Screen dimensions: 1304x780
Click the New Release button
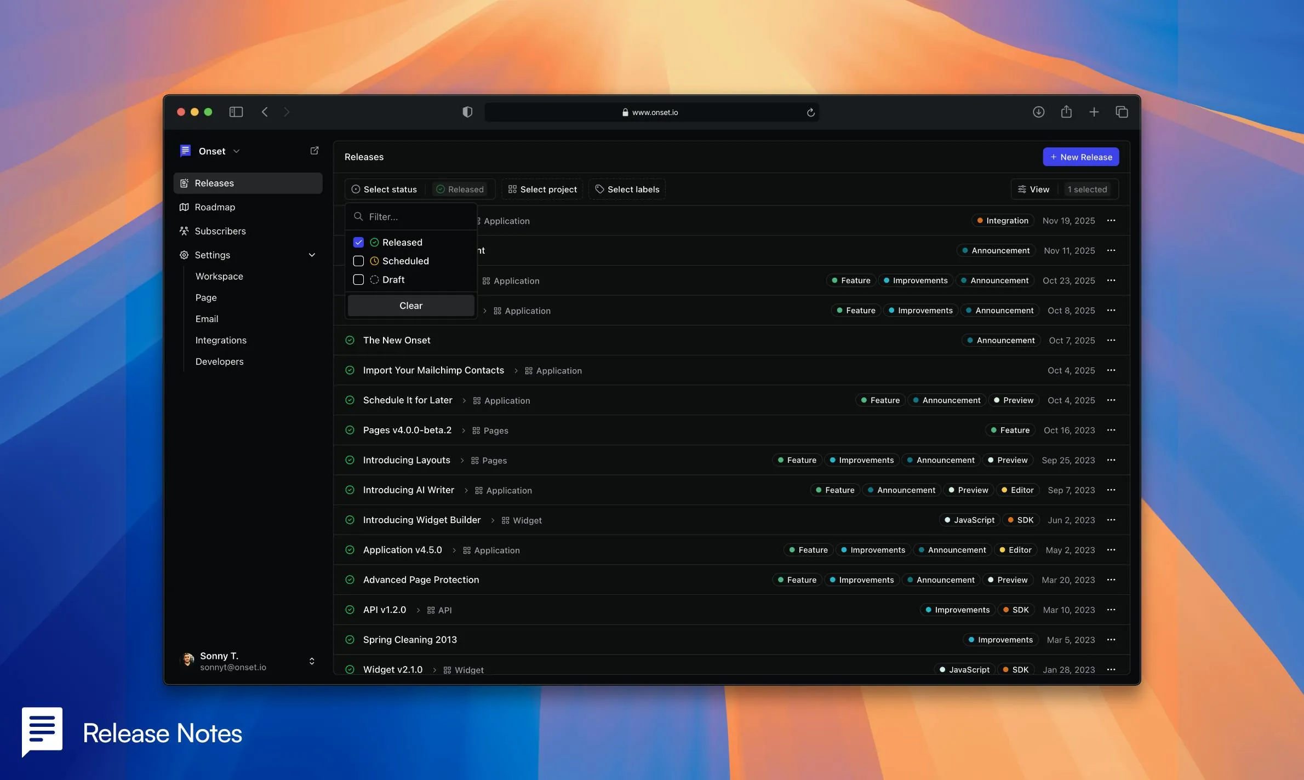tap(1080, 157)
